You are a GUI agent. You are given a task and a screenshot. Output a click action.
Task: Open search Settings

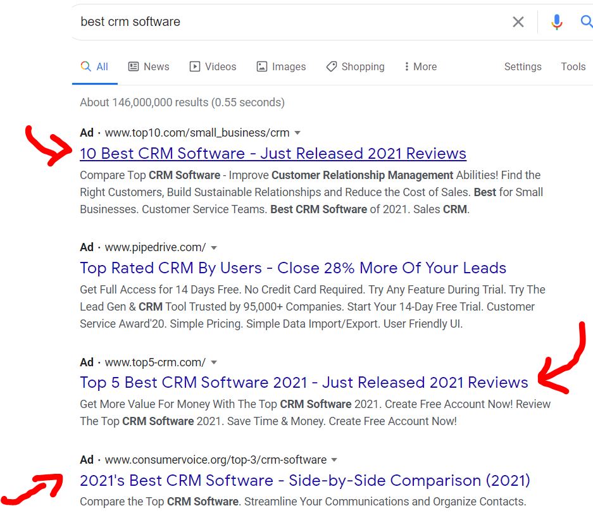click(x=523, y=67)
